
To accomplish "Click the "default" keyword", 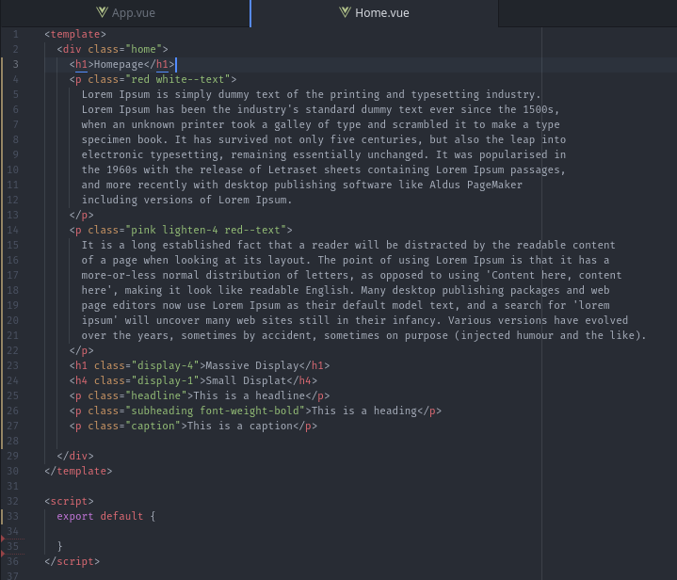I will tap(121, 517).
